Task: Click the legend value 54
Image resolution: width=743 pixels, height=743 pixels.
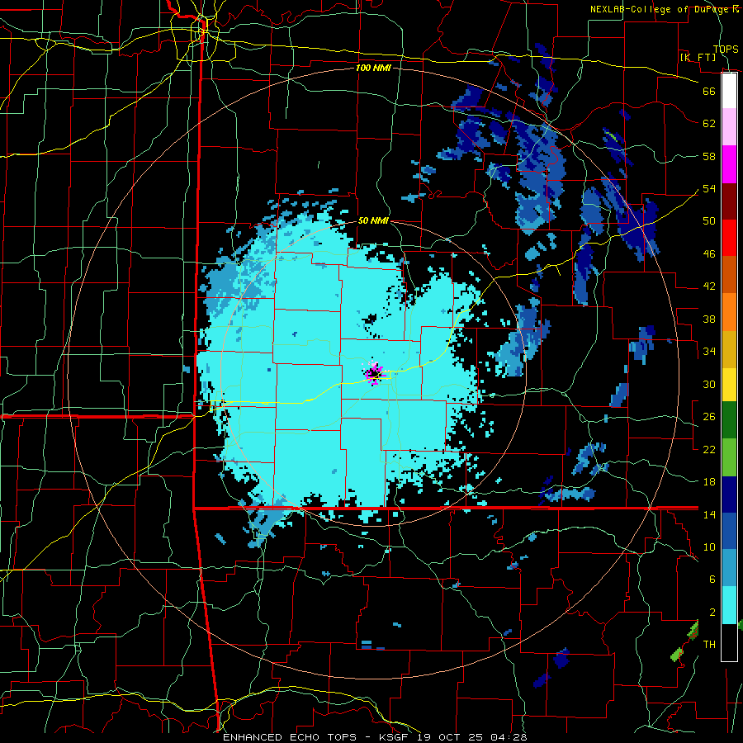Action: tap(709, 188)
